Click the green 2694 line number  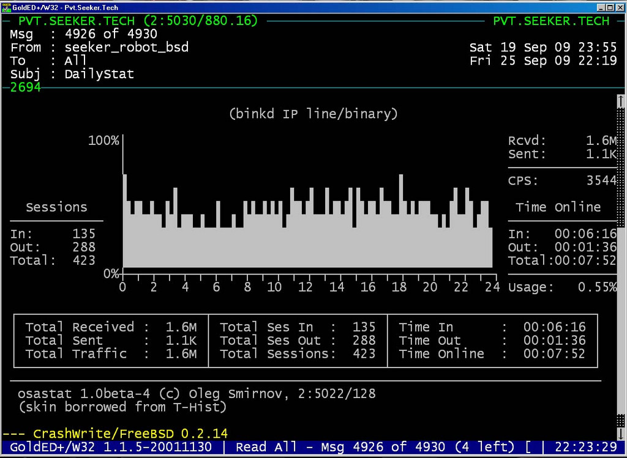[x=26, y=88]
